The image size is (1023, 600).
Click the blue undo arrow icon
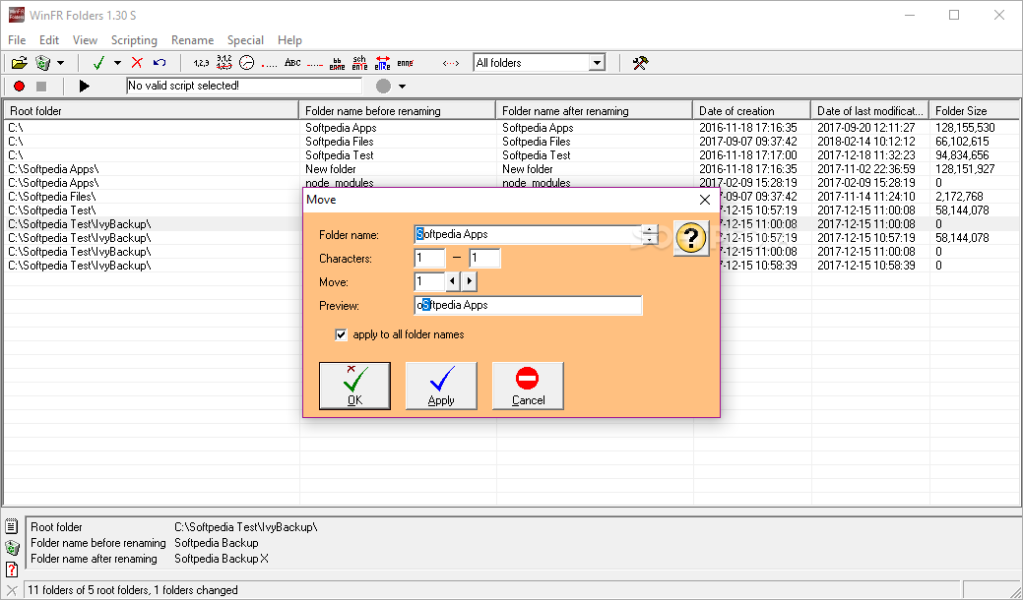160,63
